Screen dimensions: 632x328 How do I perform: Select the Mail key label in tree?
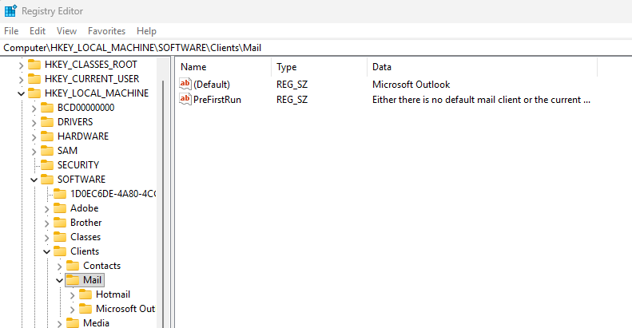pyautogui.click(x=93, y=280)
